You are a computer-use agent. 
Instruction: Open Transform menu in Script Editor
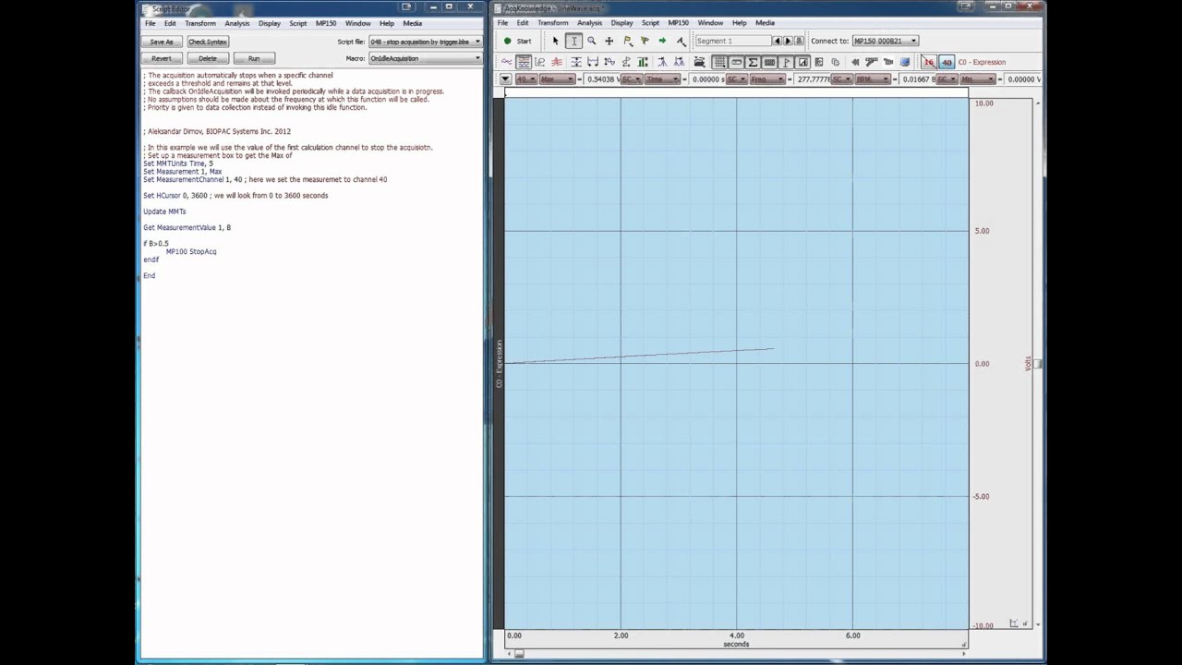point(200,23)
